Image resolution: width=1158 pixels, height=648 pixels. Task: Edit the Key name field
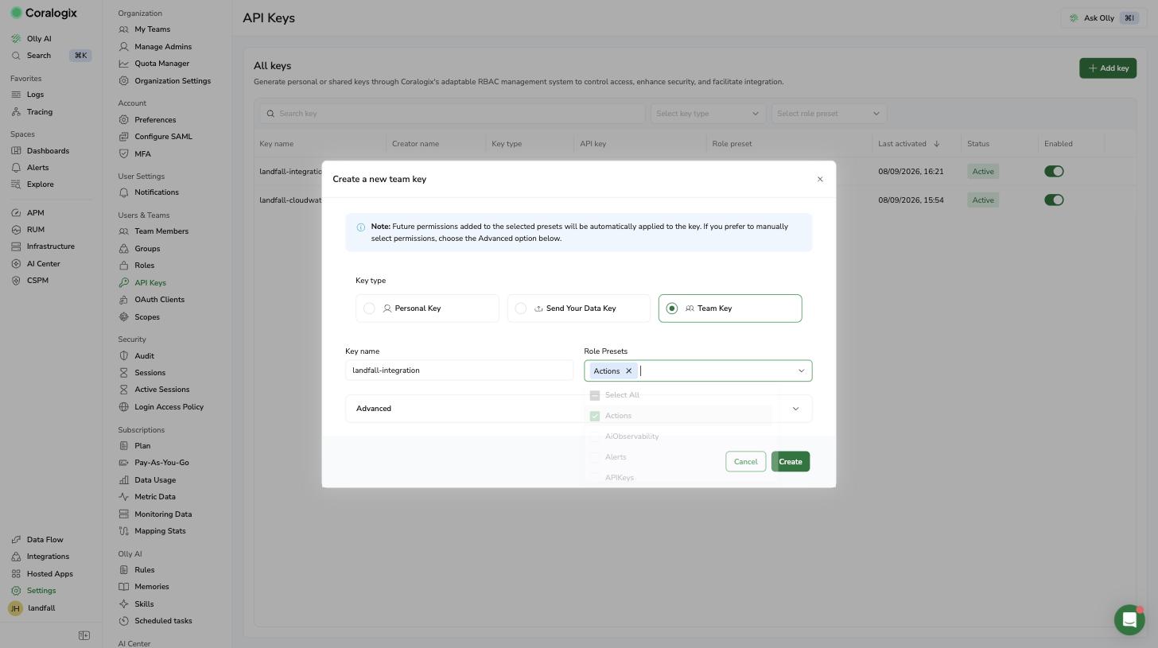coord(459,371)
